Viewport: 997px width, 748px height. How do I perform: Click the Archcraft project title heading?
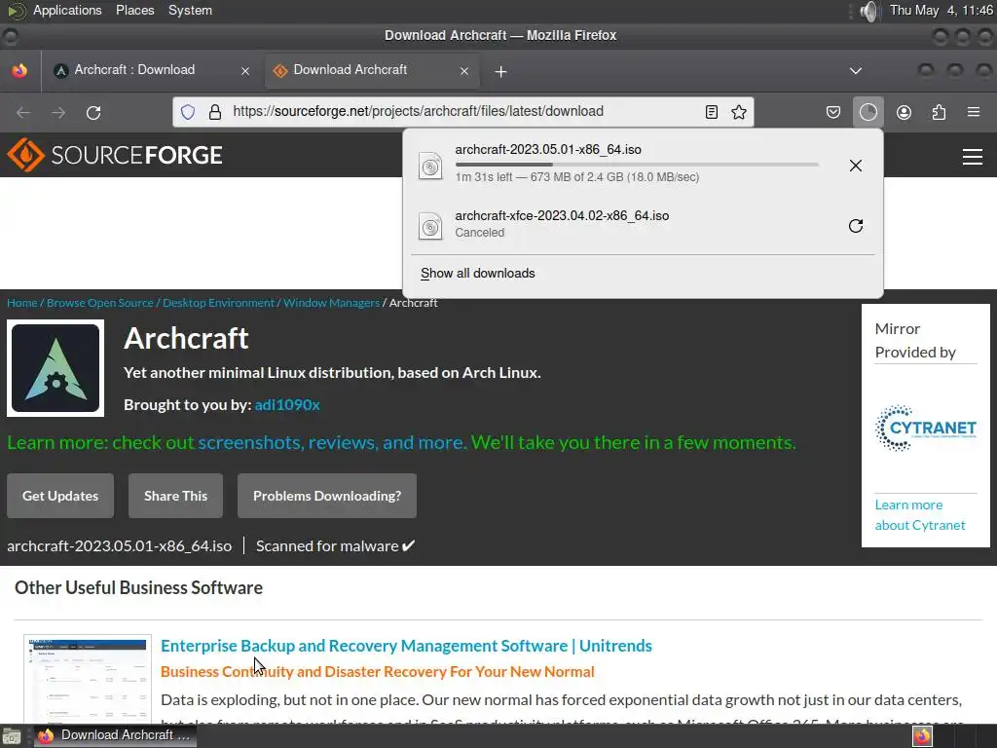pyautogui.click(x=186, y=338)
